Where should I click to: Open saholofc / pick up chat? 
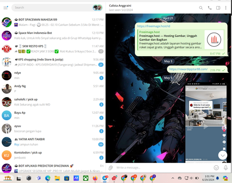(x=52, y=102)
